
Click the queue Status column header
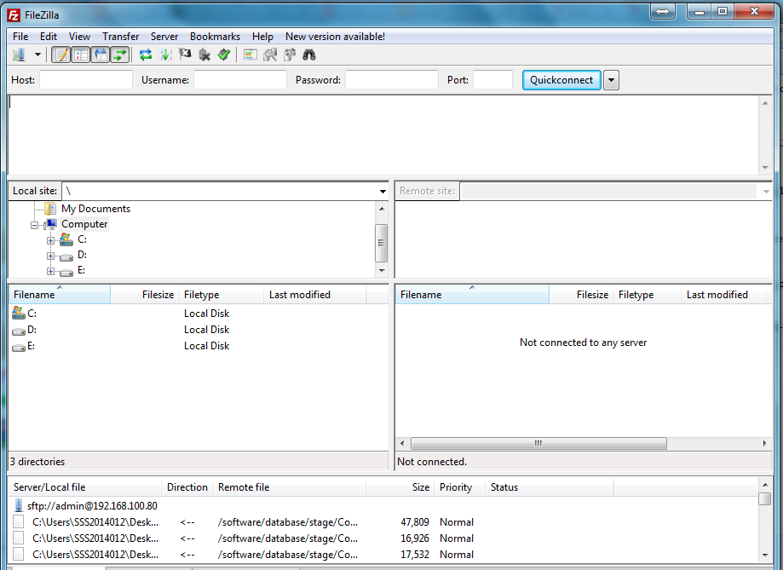550,487
